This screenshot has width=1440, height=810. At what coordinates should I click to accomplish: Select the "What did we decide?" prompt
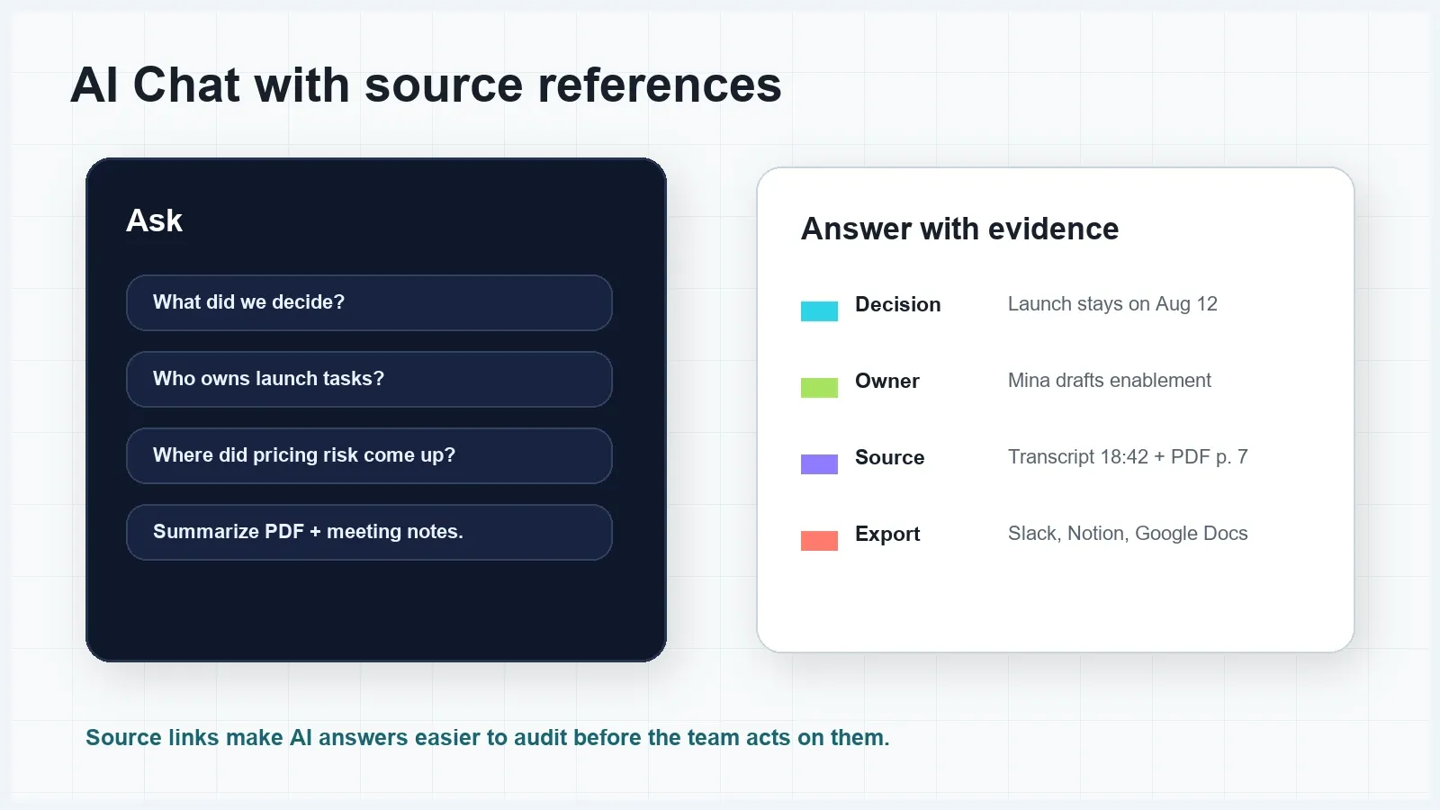click(x=369, y=302)
